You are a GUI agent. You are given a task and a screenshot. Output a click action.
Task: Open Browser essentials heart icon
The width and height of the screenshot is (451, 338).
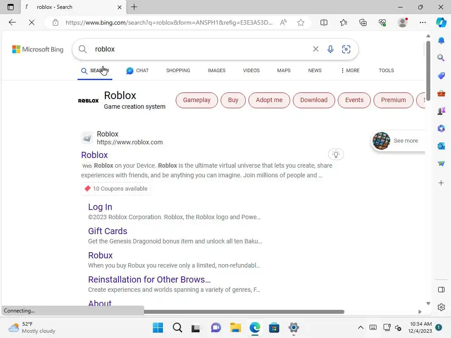point(382,22)
